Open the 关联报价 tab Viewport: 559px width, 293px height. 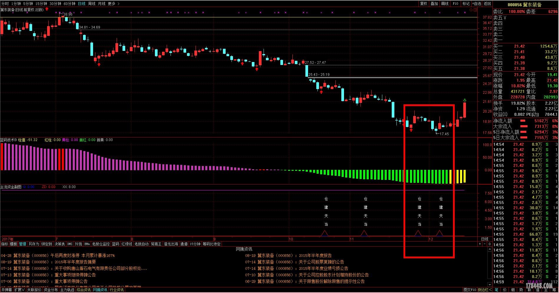click(34, 290)
